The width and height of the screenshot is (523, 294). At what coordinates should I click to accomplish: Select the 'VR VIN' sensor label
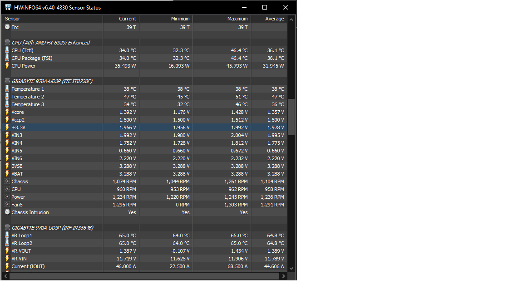(x=19, y=259)
